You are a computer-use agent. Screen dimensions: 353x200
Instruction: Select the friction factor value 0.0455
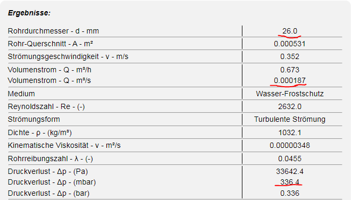[x=290, y=159]
